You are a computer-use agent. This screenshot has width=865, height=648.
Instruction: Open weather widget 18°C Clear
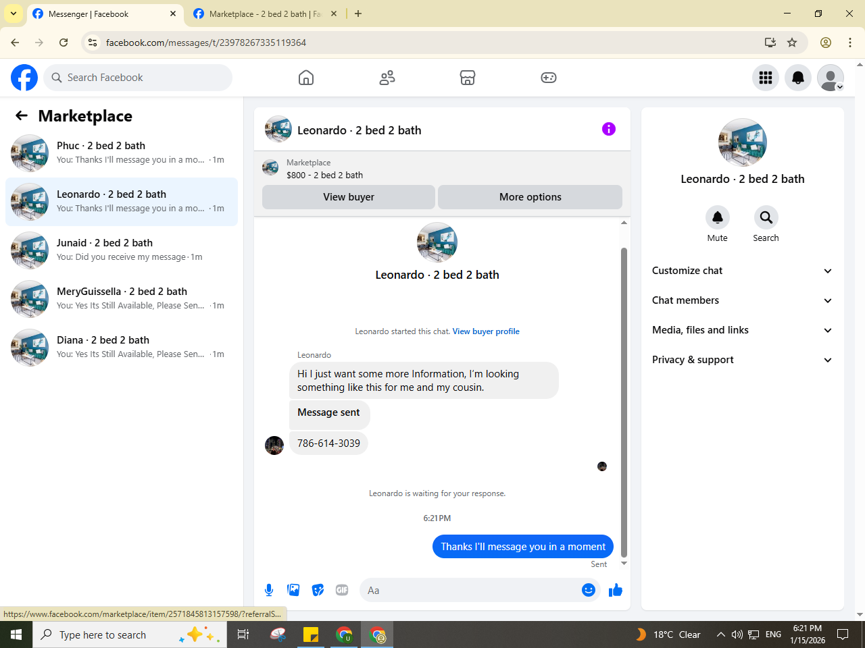point(668,634)
